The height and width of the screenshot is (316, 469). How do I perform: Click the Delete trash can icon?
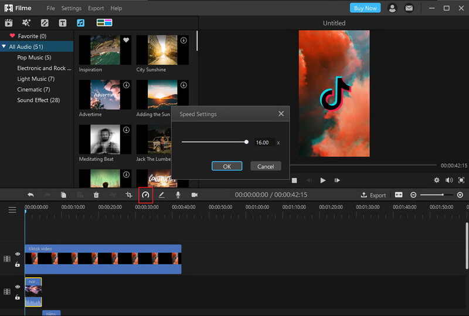pos(96,195)
